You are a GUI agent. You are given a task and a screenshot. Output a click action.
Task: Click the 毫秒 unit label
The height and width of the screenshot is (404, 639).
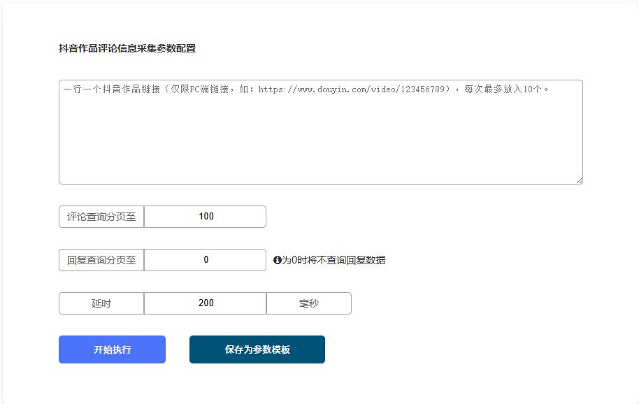[309, 303]
